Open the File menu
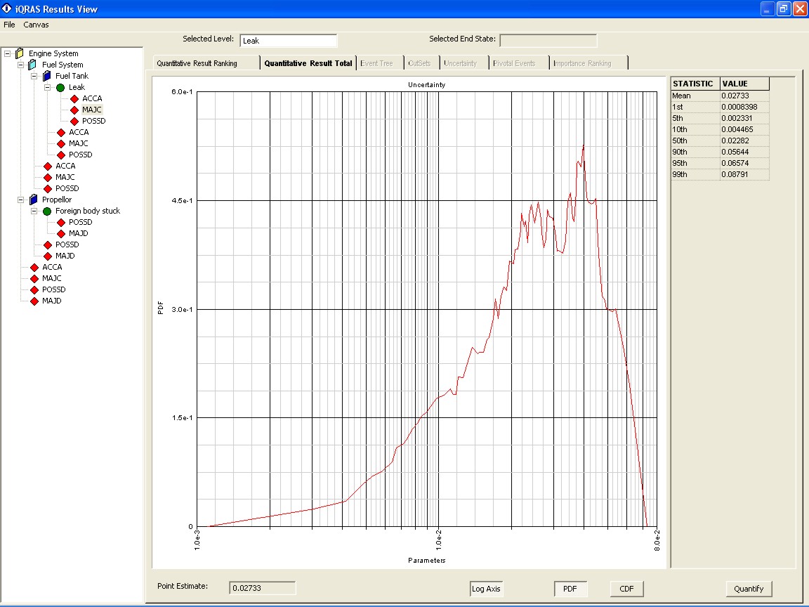Screen dimensions: 809x607 point(9,25)
